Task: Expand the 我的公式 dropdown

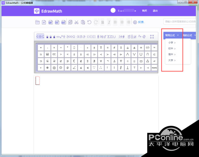Action: tap(189, 35)
